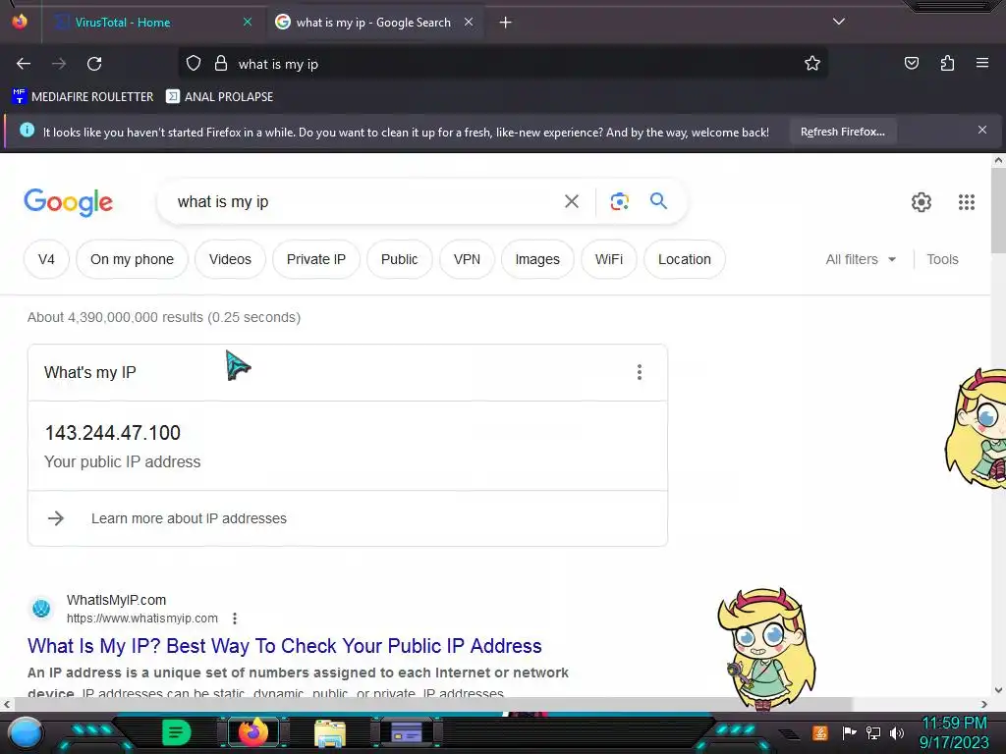Click the 143.244.47.100 IP address text

point(113,433)
